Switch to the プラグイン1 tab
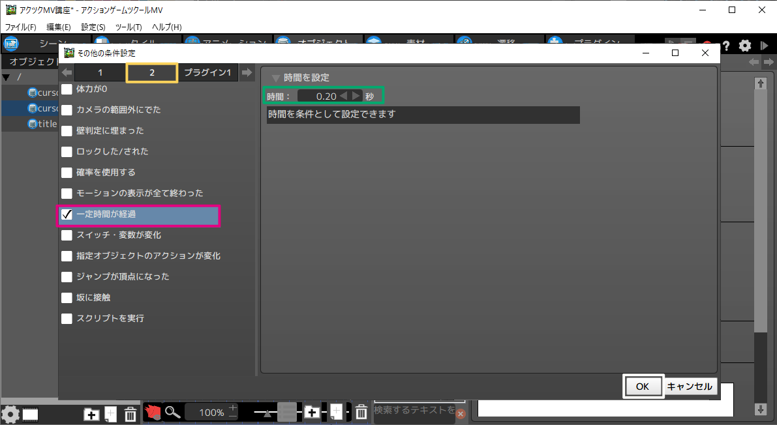777x425 pixels. [207, 73]
